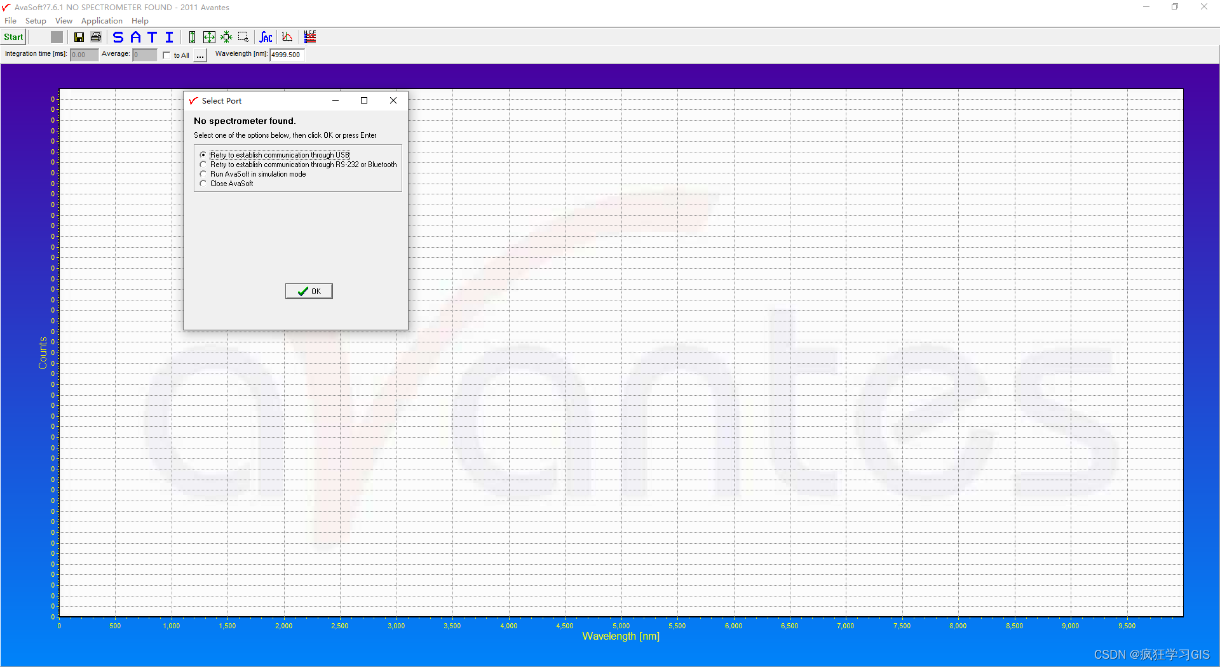Restore down the main AvaSoft window

pos(1175,7)
